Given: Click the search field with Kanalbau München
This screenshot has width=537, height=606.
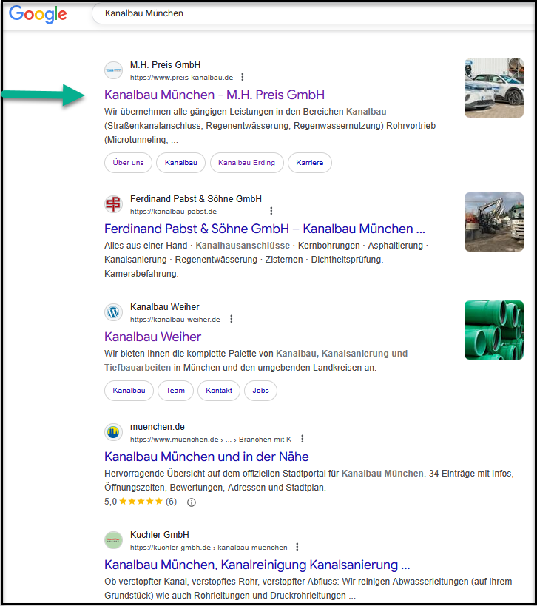Looking at the screenshot, I should tap(311, 13).
